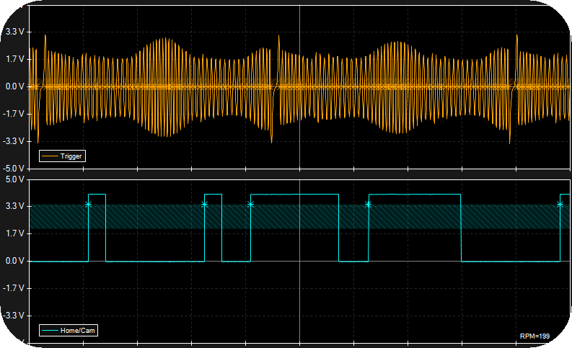
Task: Click the RPM=199 readout
Action: click(534, 336)
